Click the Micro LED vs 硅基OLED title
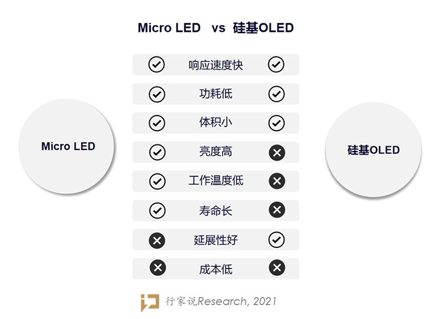 (216, 28)
